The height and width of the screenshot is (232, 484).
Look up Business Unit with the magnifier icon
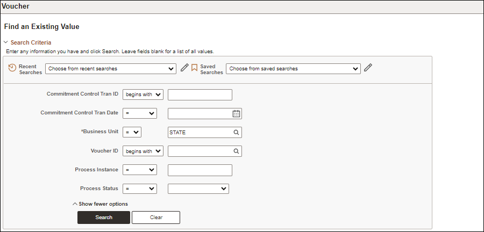click(236, 133)
